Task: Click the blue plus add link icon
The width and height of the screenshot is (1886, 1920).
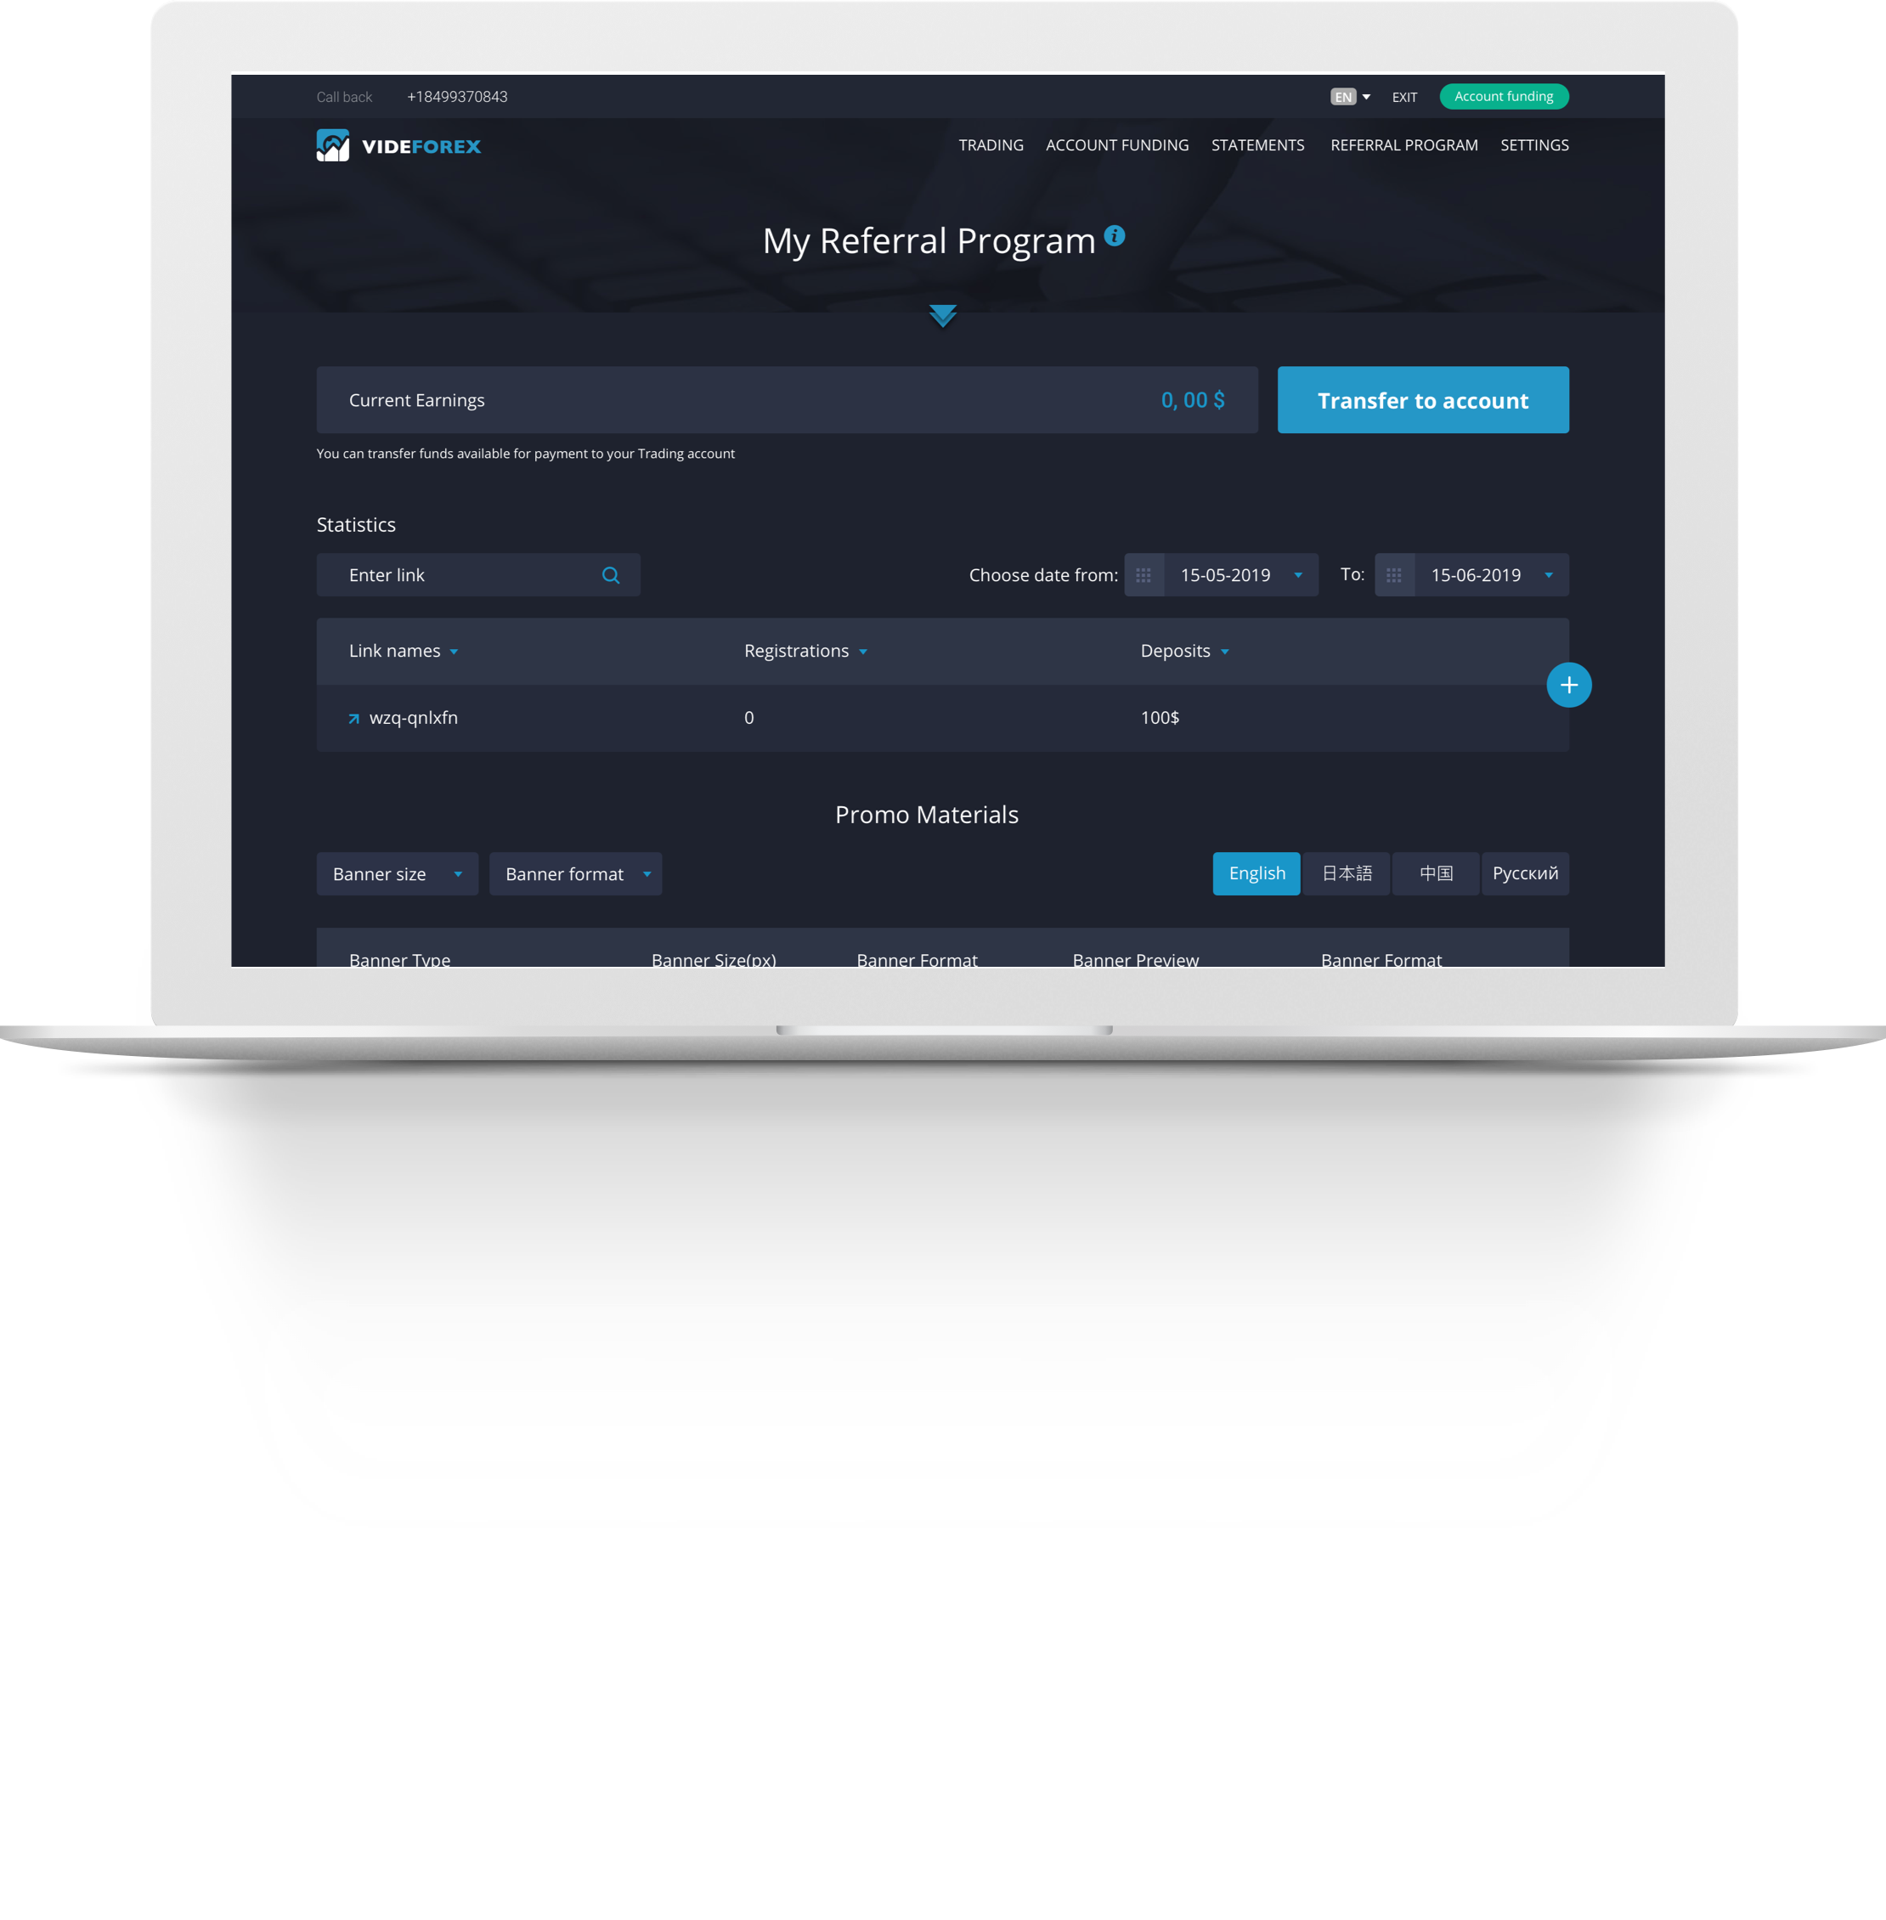Action: click(x=1570, y=684)
